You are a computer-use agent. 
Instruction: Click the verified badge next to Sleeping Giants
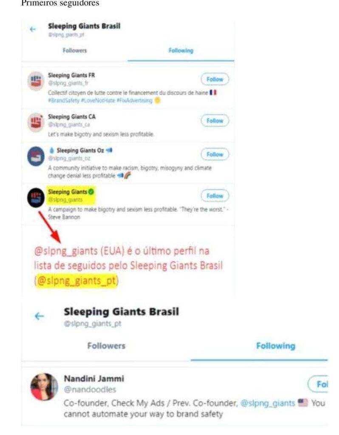pos(91,192)
